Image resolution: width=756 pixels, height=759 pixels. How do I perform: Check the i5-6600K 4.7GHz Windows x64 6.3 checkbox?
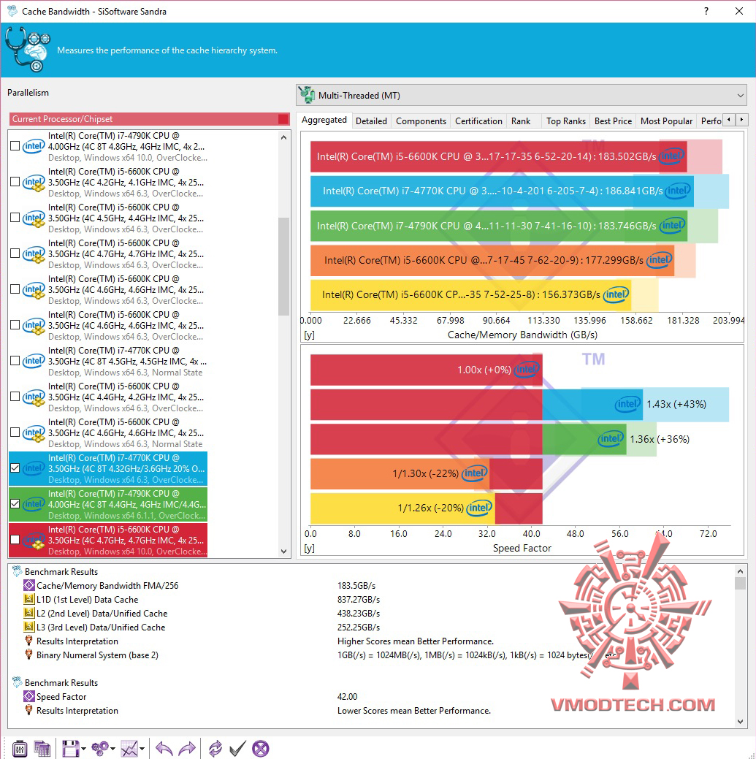coord(15,253)
